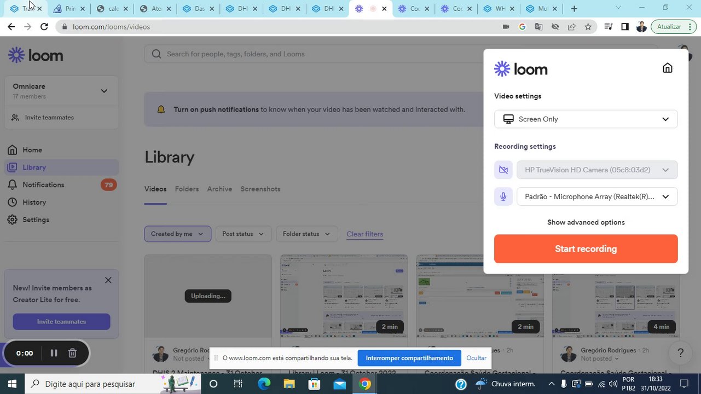Screen dimensions: 701x394
Task: Open Settings gear in the Loom sidebar
Action: tap(13, 219)
